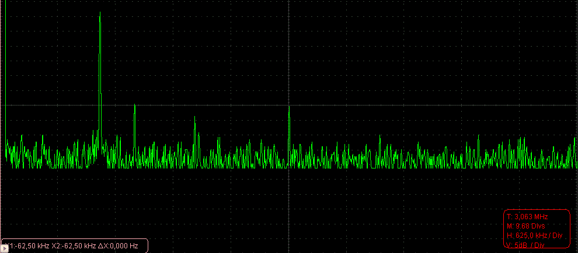Click the green noise floor trace at far right
Screen dimensions: 578x253
tap(569, 159)
